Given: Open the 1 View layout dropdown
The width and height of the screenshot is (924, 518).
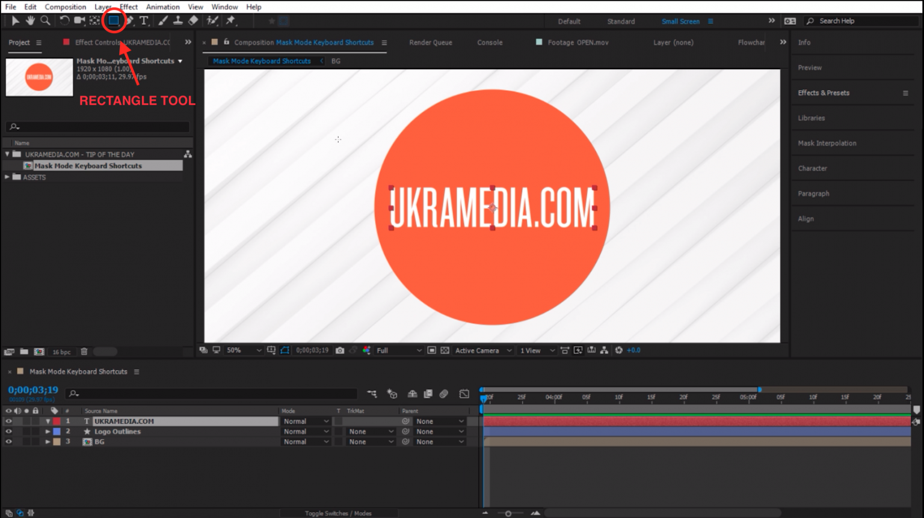Looking at the screenshot, I should 537,350.
